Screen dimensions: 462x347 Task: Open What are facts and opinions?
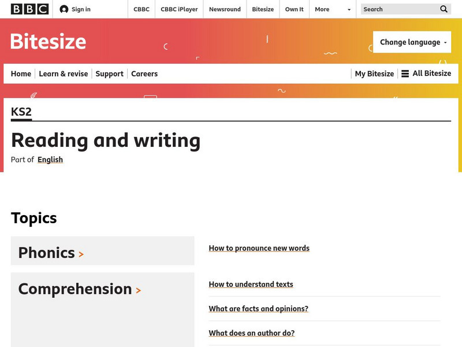(259, 309)
